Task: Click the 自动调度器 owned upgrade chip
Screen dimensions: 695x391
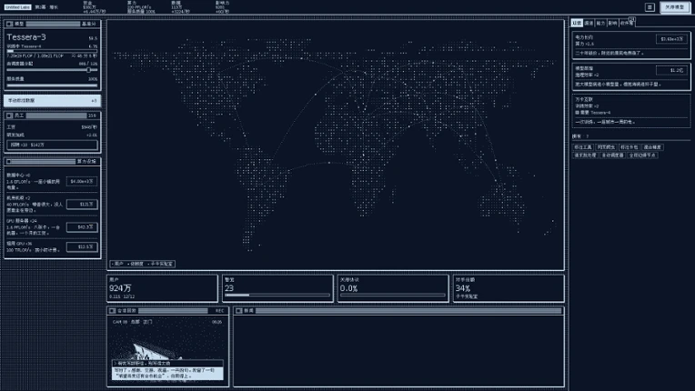Action: point(612,155)
